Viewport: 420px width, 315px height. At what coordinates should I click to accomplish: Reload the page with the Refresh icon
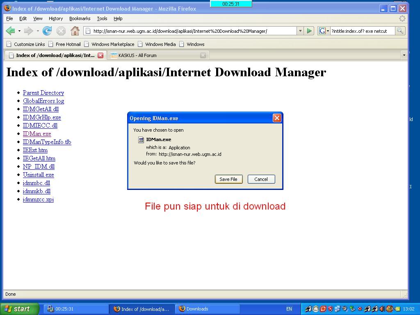[x=47, y=31]
